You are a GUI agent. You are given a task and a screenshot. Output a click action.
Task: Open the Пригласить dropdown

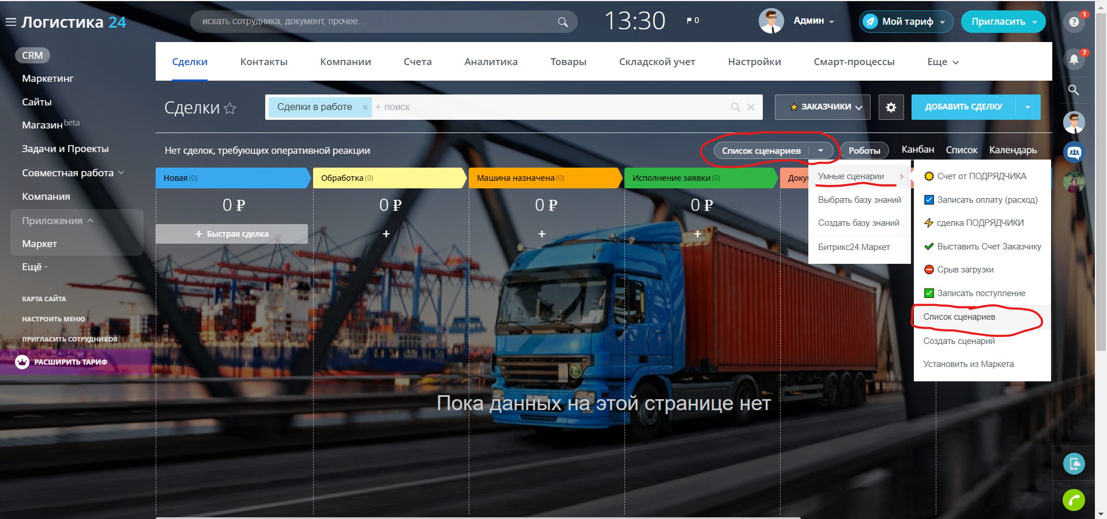[1035, 22]
